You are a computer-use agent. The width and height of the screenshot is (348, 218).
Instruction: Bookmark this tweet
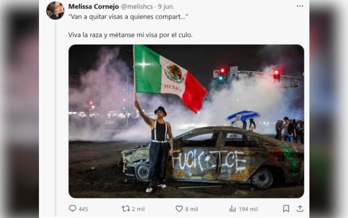pos(286,209)
